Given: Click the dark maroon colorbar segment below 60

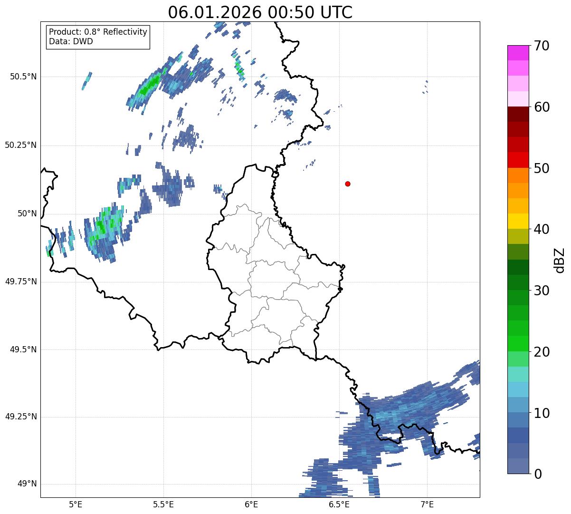Looking at the screenshot, I should [x=518, y=114].
